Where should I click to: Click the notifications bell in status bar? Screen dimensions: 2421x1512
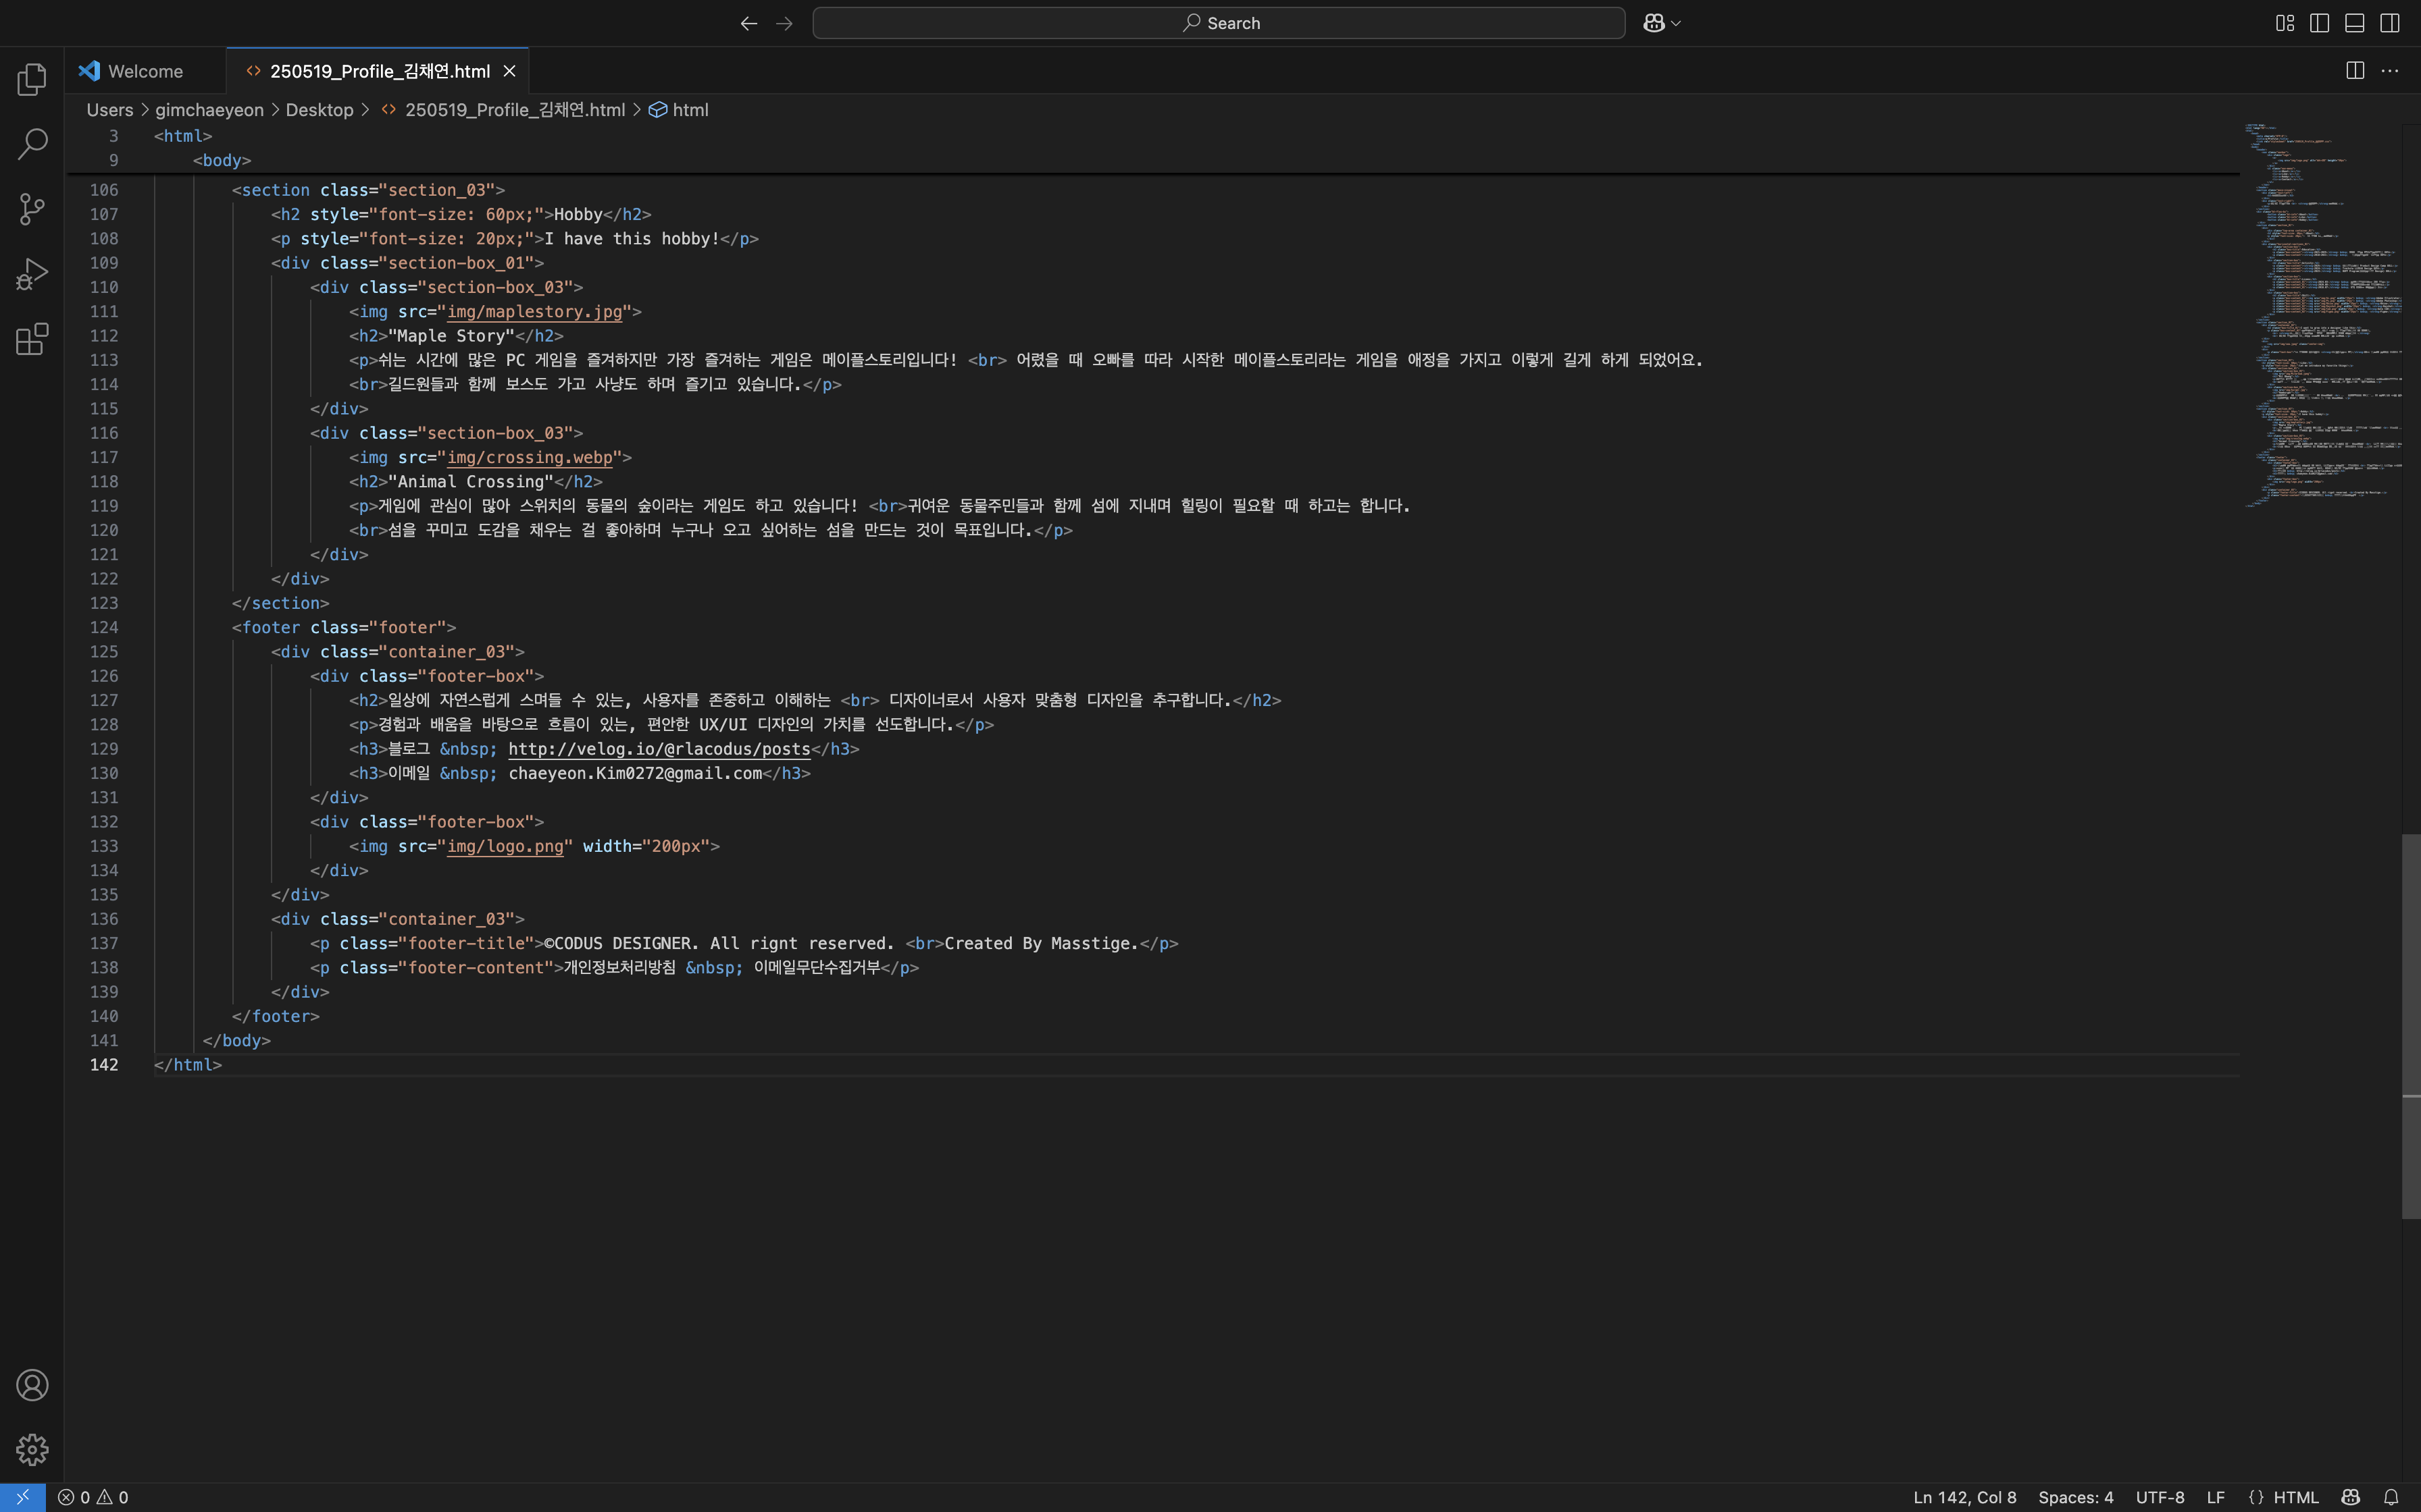2391,1497
